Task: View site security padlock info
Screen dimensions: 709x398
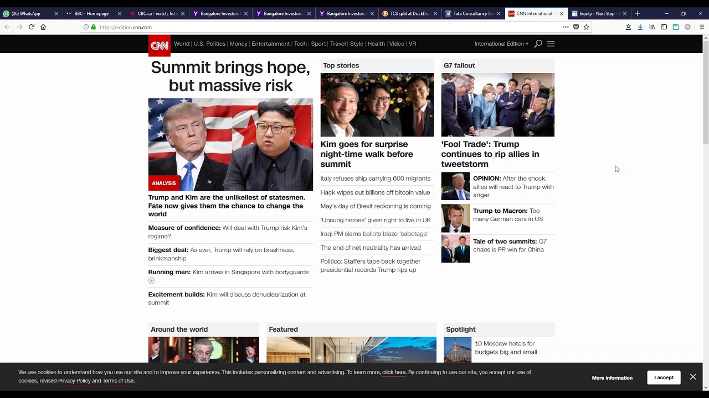Action: (93, 27)
